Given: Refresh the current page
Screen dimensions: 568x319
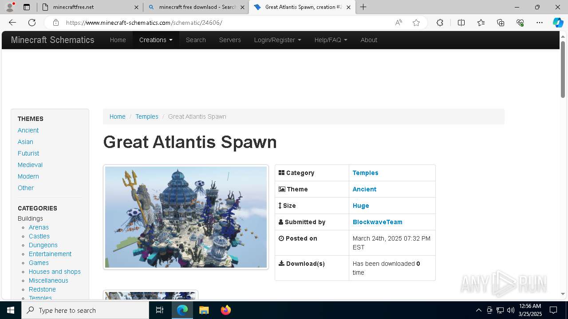Looking at the screenshot, I should 32,23.
